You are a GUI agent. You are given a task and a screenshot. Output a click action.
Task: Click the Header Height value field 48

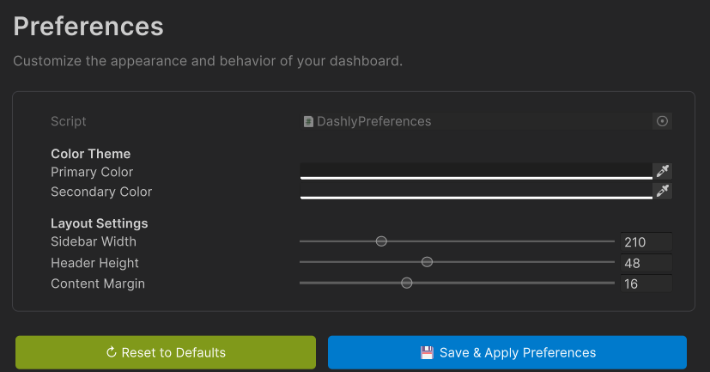[645, 263]
